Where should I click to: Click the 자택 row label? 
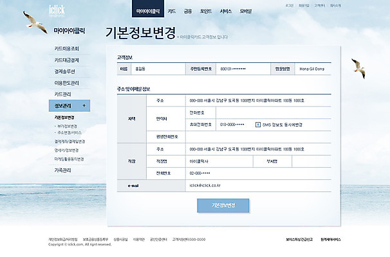(x=131, y=119)
